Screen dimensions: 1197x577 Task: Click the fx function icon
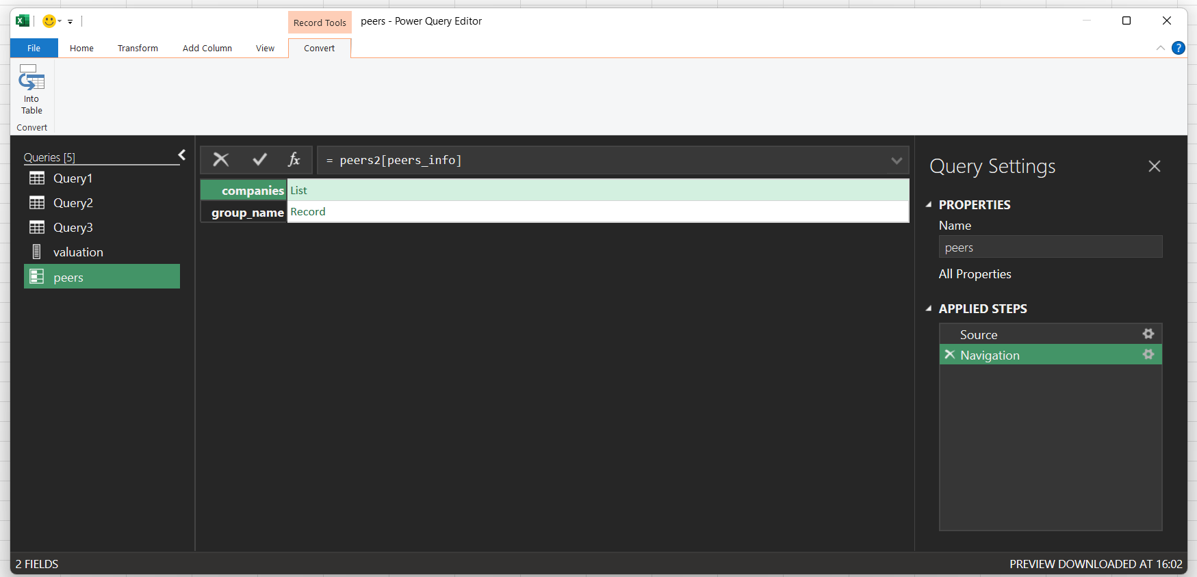pos(294,159)
